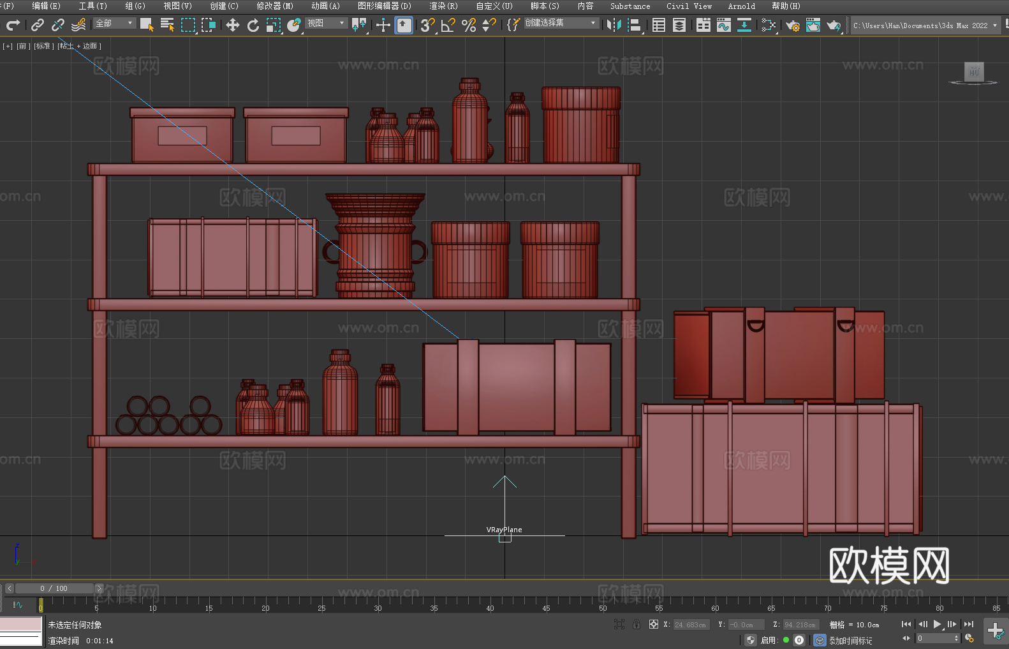Viewport: 1009px width, 649px height.
Task: Click the viewport [+] general label
Action: pos(8,46)
